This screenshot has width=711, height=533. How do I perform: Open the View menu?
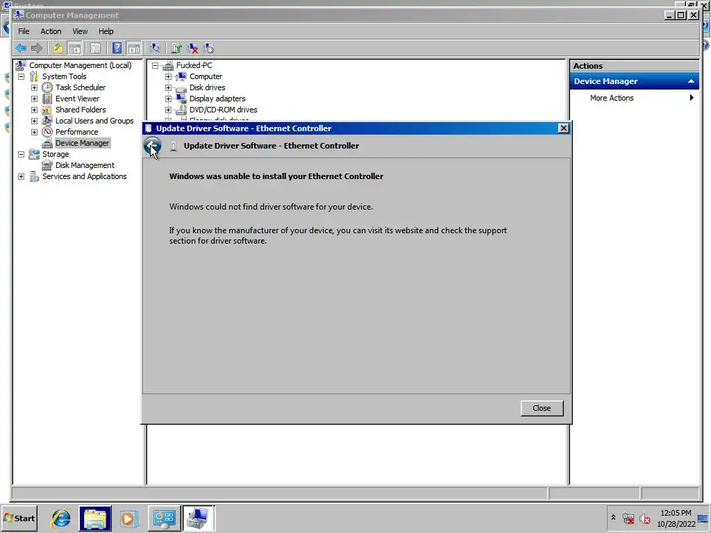80,31
